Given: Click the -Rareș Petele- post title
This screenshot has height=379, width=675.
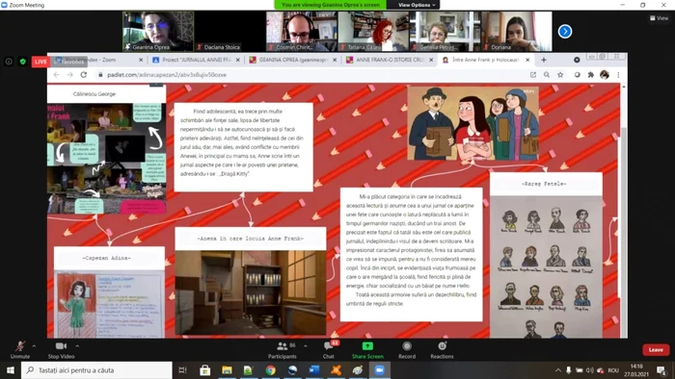Looking at the screenshot, I should 544,184.
